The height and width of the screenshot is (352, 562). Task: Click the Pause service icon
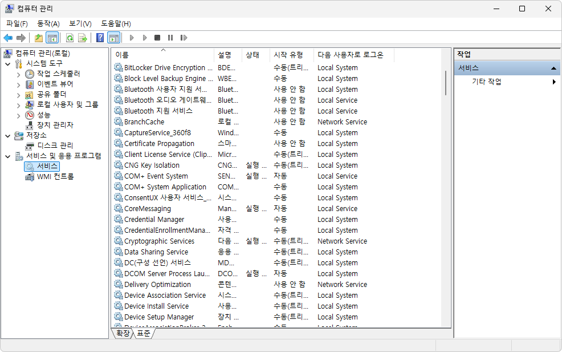click(170, 38)
